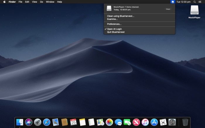This screenshot has width=205, height=128.
Task: Open App Store from the Dock
Action: tap(154, 122)
